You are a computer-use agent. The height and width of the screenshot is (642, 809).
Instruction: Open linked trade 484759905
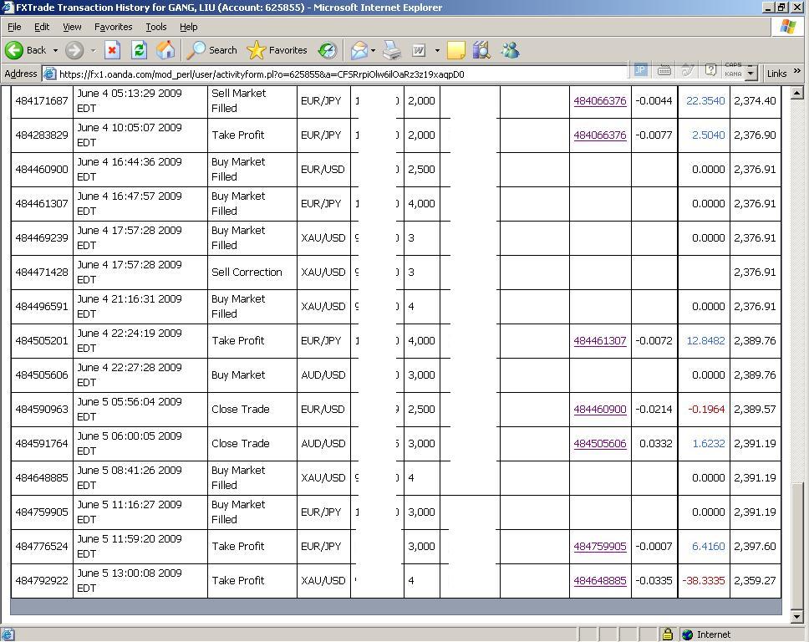click(x=600, y=546)
